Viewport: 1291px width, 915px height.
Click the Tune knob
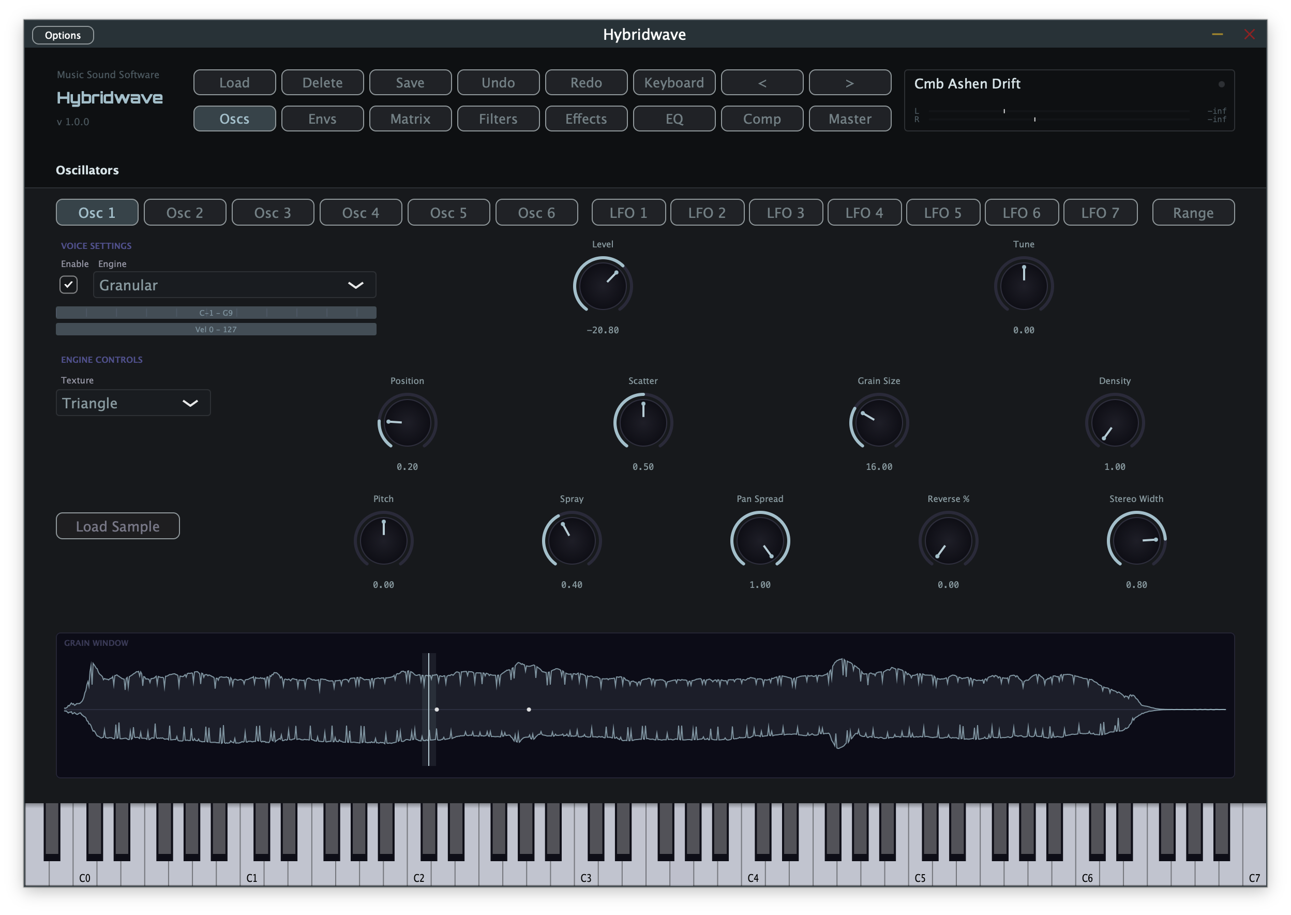1023,286
